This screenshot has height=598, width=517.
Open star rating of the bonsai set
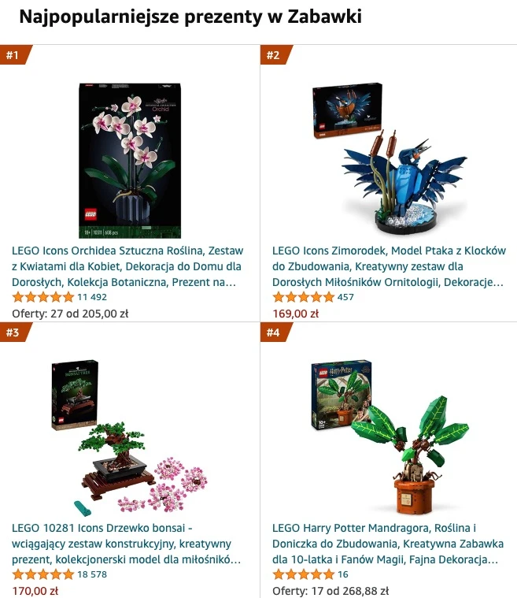[x=43, y=574]
